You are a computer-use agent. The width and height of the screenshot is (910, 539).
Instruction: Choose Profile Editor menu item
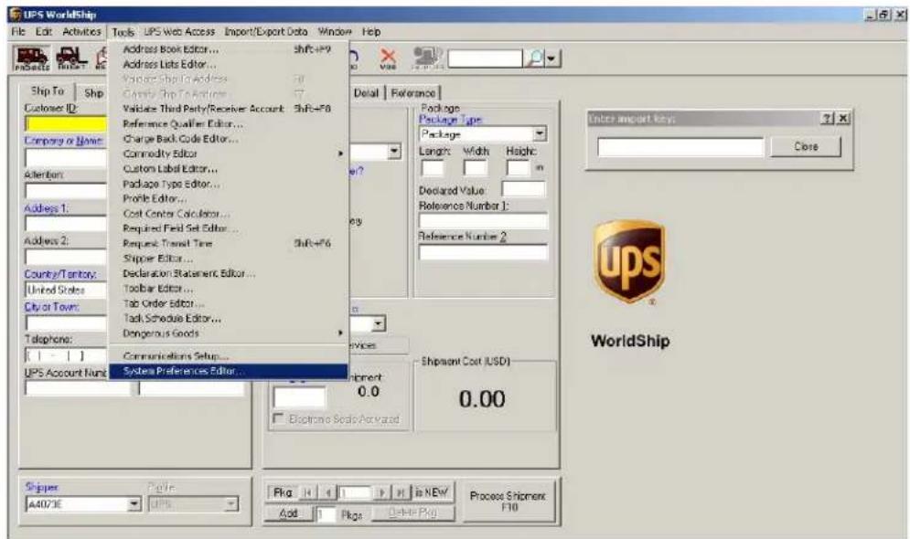point(229,198)
